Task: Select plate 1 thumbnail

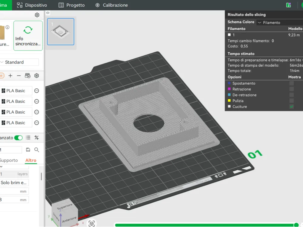Action: (x=61, y=32)
